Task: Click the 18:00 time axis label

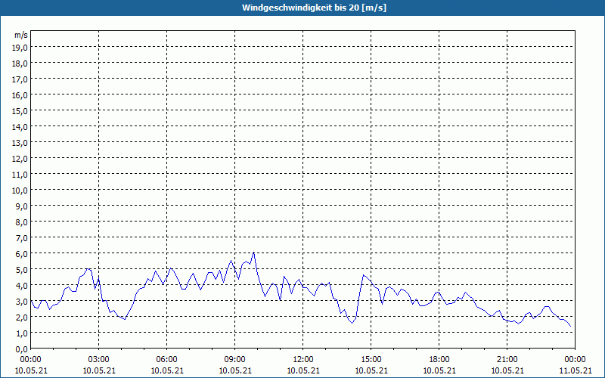Action: click(x=439, y=360)
